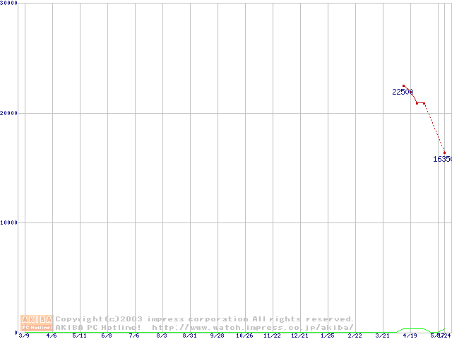Click the 8/31 date on the x-axis
The width and height of the screenshot is (452, 339).
coord(189,336)
